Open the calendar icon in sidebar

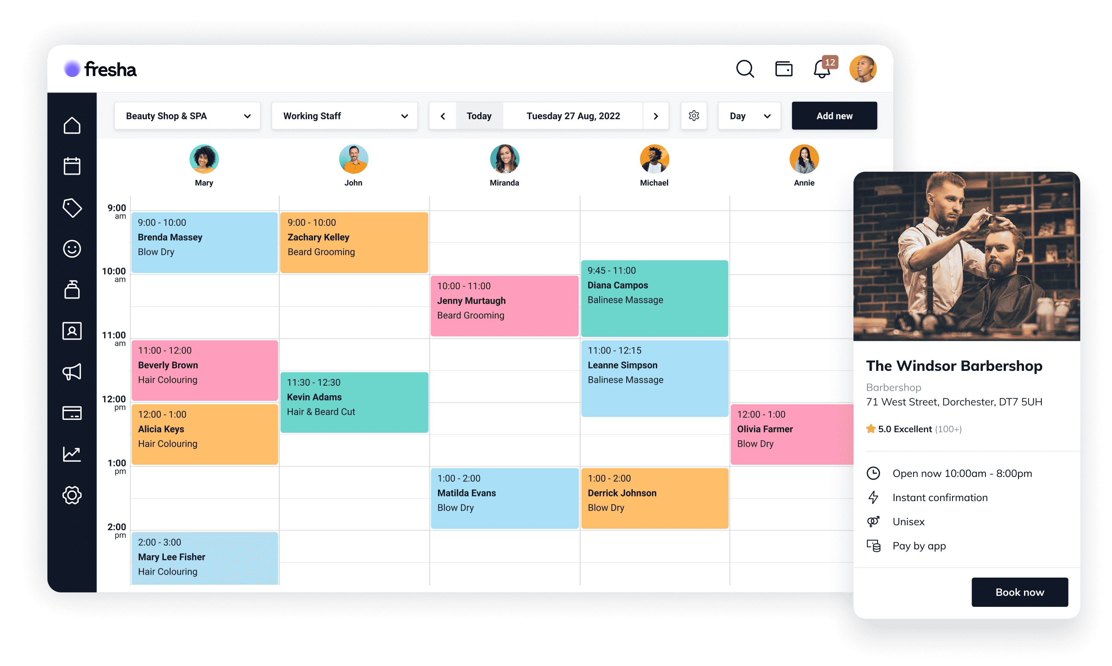[x=72, y=166]
